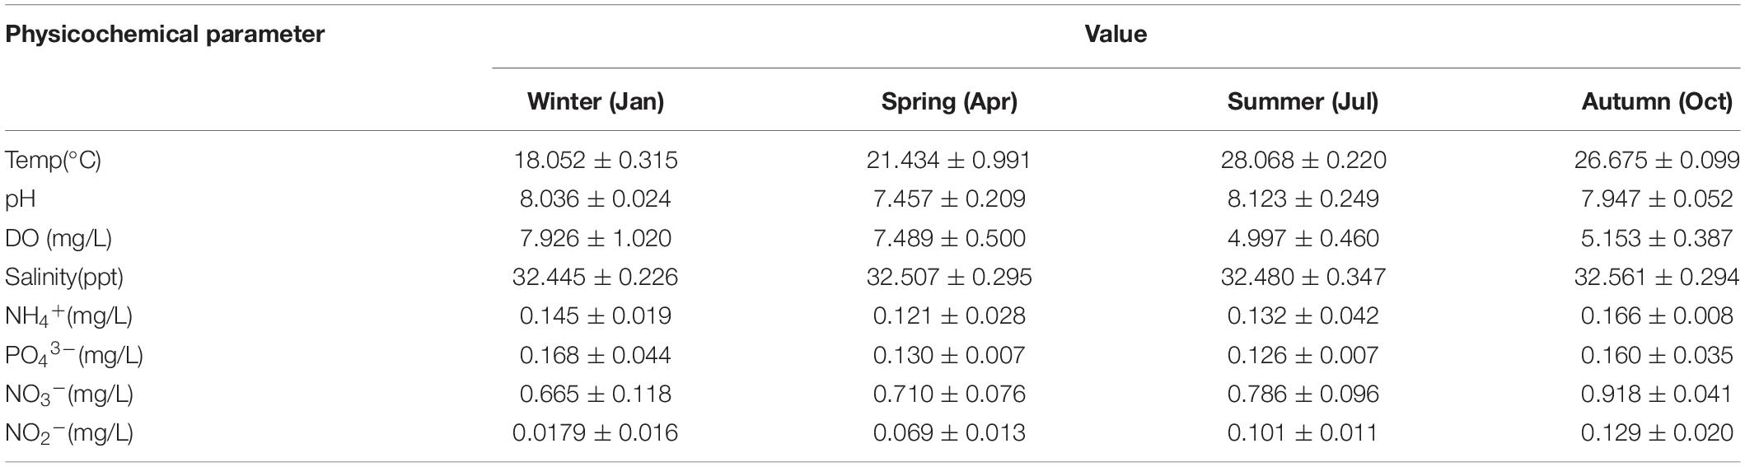The height and width of the screenshot is (467, 1745).
Task: Click the NO3−(mg/L) row label
Action: point(69,395)
